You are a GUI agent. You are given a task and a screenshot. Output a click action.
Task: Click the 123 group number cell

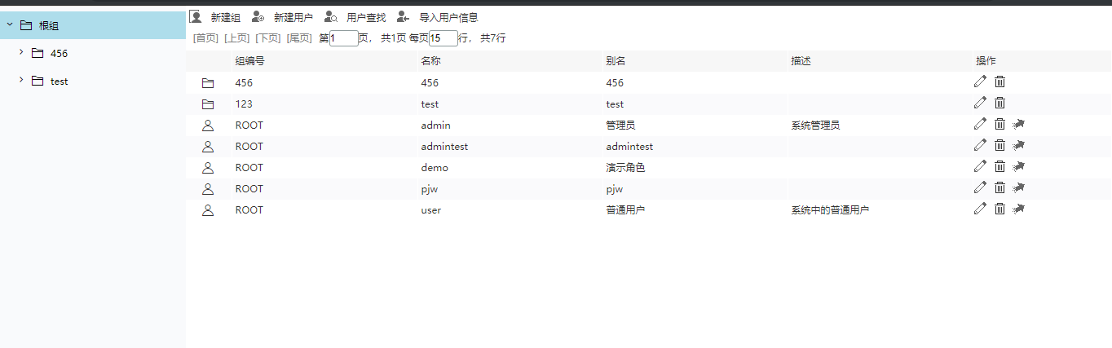[244, 104]
